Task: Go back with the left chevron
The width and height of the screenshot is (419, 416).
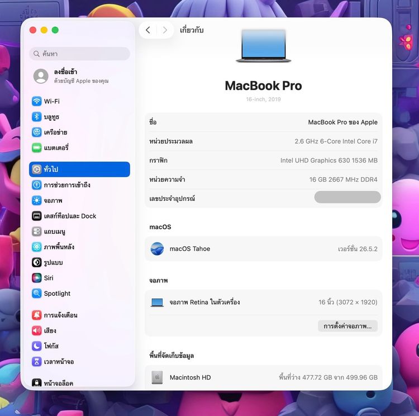Action: [148, 30]
